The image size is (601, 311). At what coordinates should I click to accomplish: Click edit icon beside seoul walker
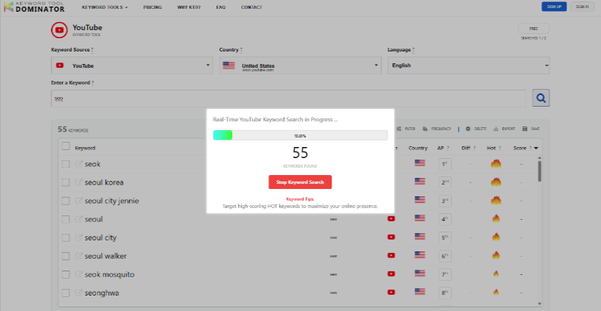79,256
